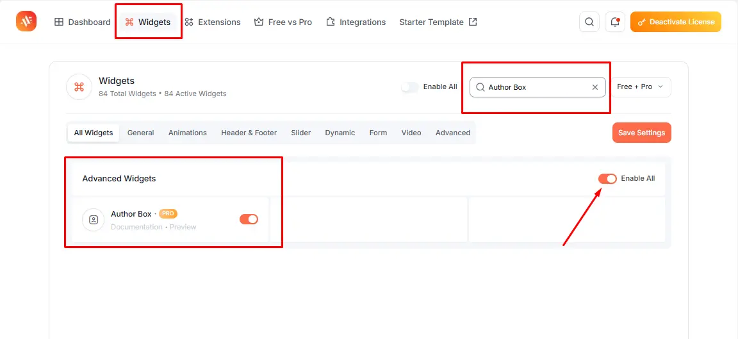Select the All Widgets tab
Viewport: 738px width, 339px height.
click(94, 133)
